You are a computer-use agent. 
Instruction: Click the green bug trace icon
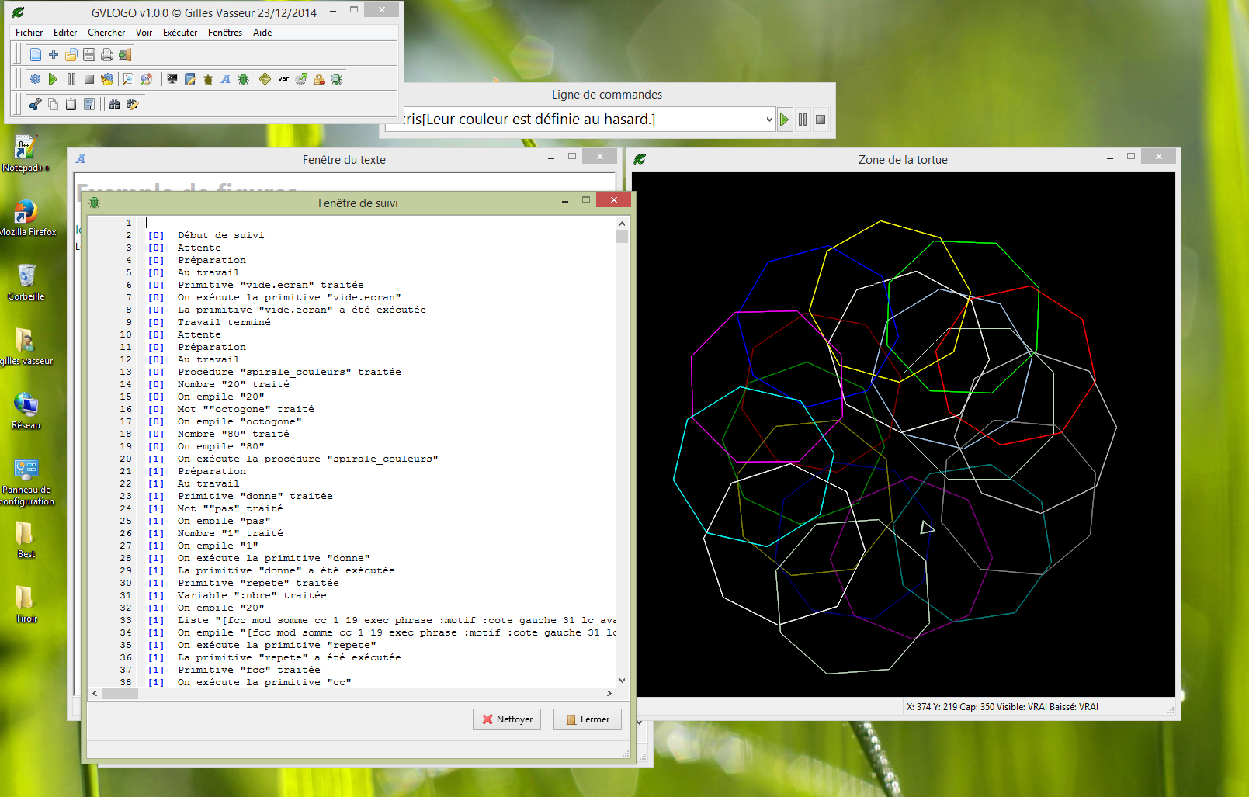pos(243,79)
